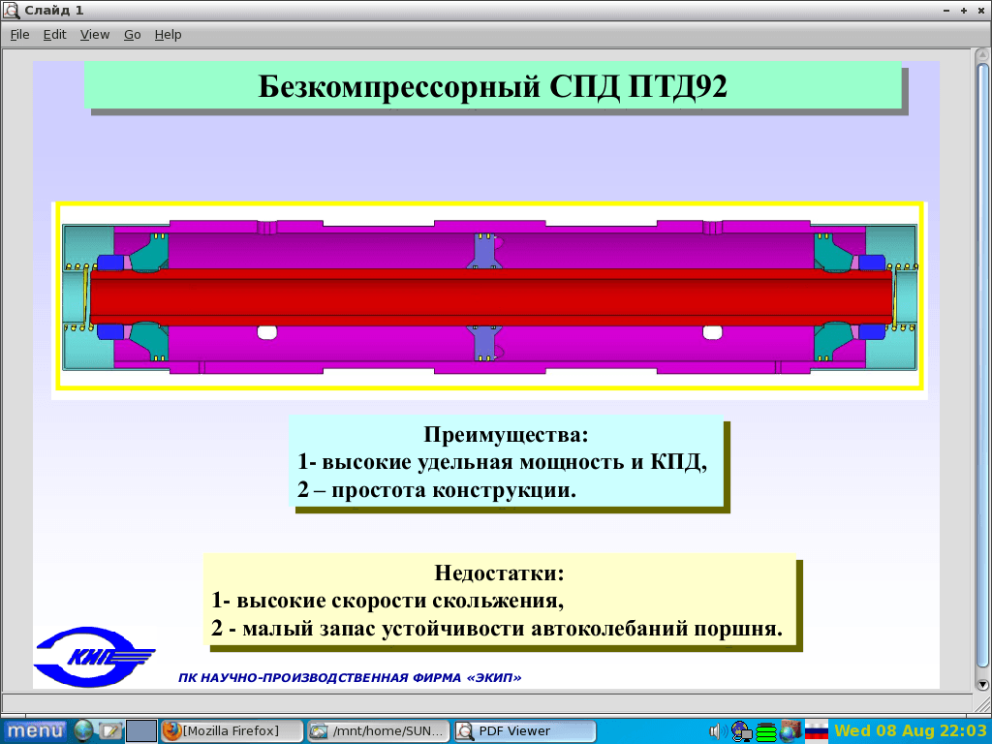This screenshot has width=992, height=744.
Task: Click the heading Недостатки:
Action: point(499,573)
